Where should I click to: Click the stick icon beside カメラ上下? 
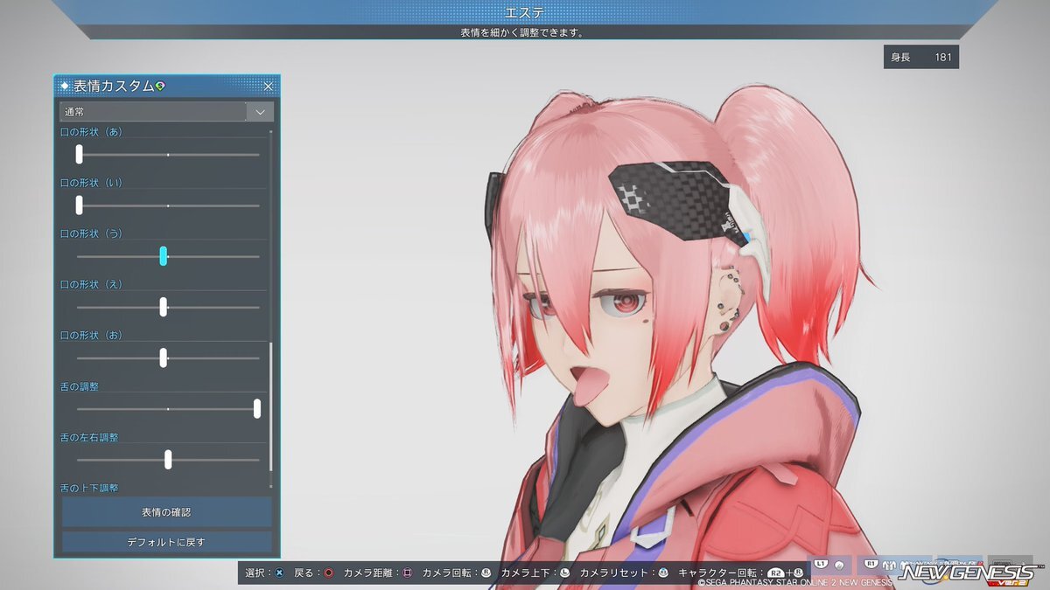tap(564, 573)
